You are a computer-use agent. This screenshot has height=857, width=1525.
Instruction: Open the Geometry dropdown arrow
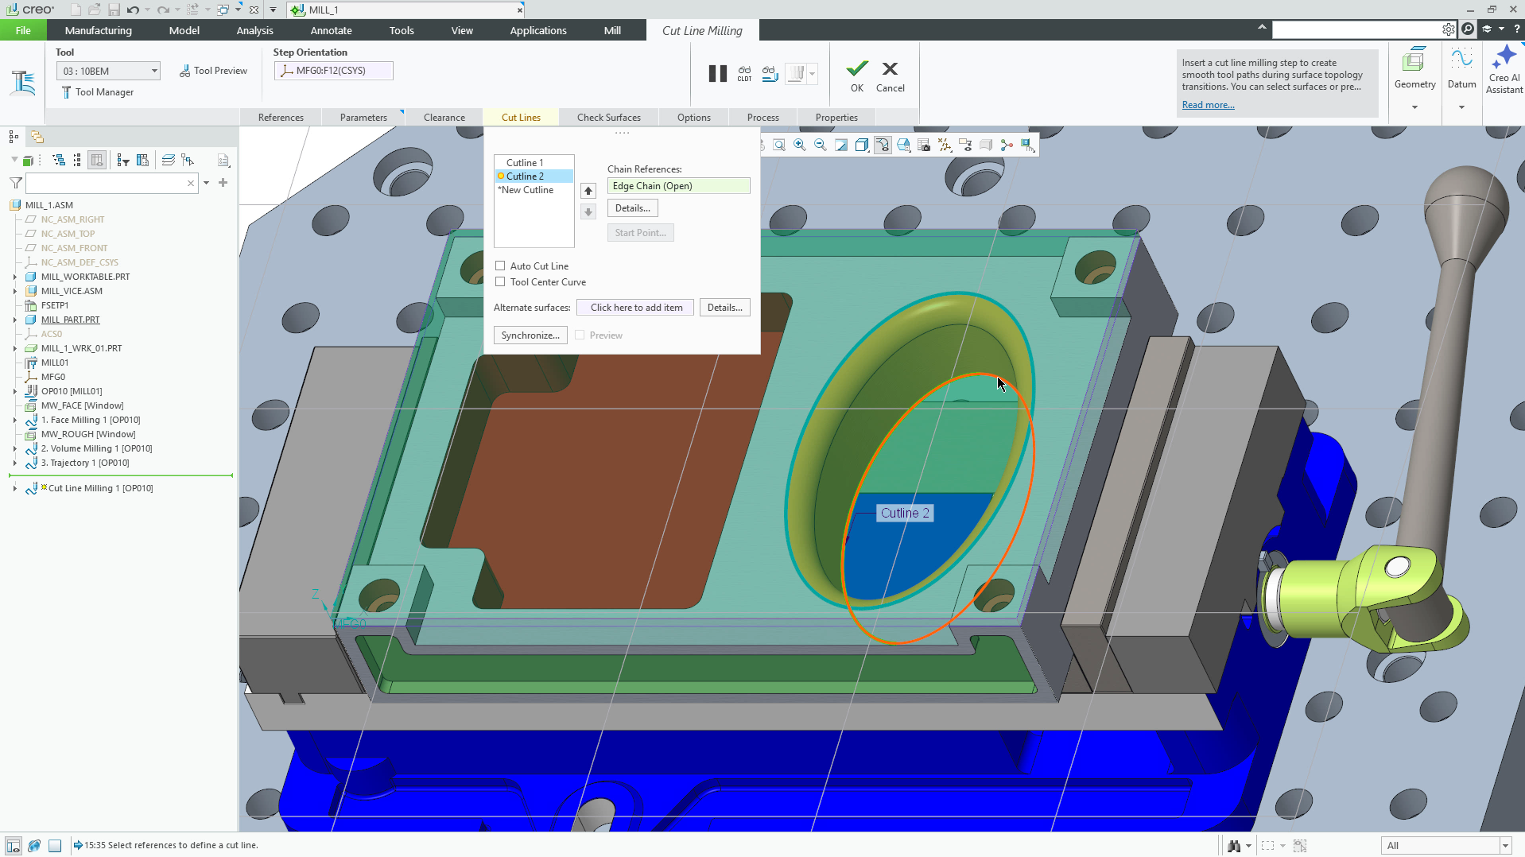coord(1414,107)
